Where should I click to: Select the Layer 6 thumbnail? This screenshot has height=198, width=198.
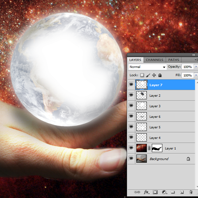pos(142,116)
